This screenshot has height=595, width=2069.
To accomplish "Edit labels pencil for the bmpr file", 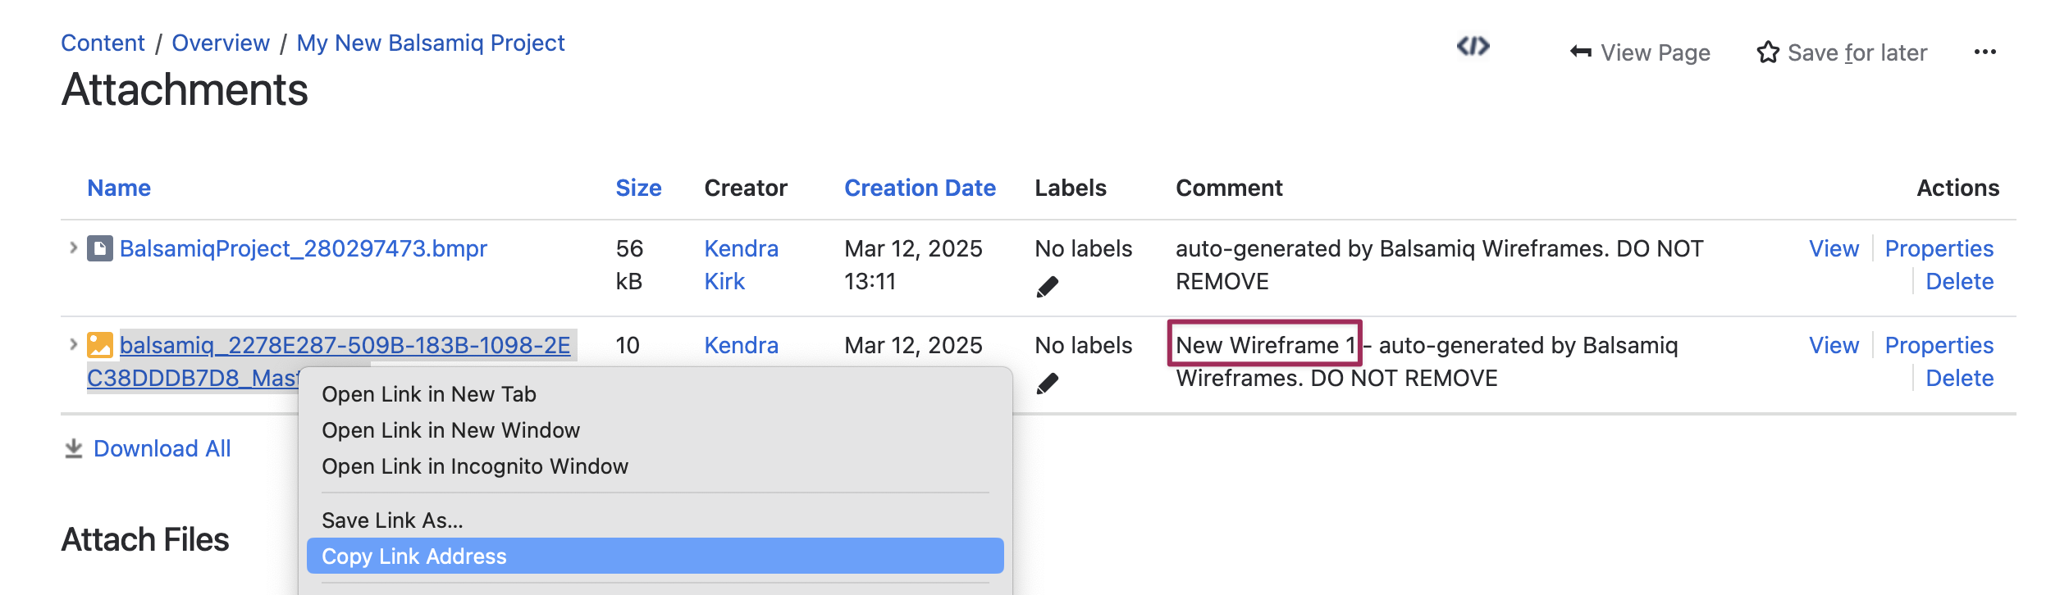I will (1048, 287).
